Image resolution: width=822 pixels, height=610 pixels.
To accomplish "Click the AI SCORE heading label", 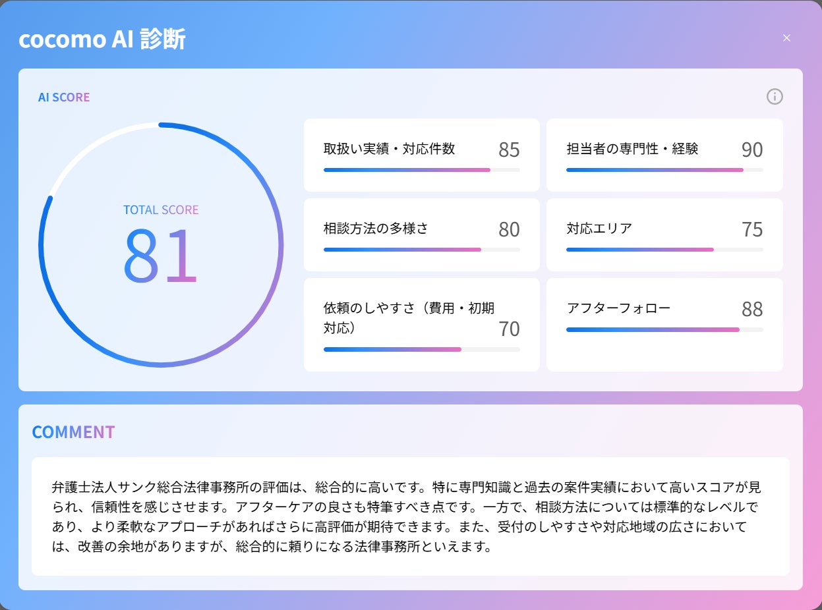I will pyautogui.click(x=64, y=97).
